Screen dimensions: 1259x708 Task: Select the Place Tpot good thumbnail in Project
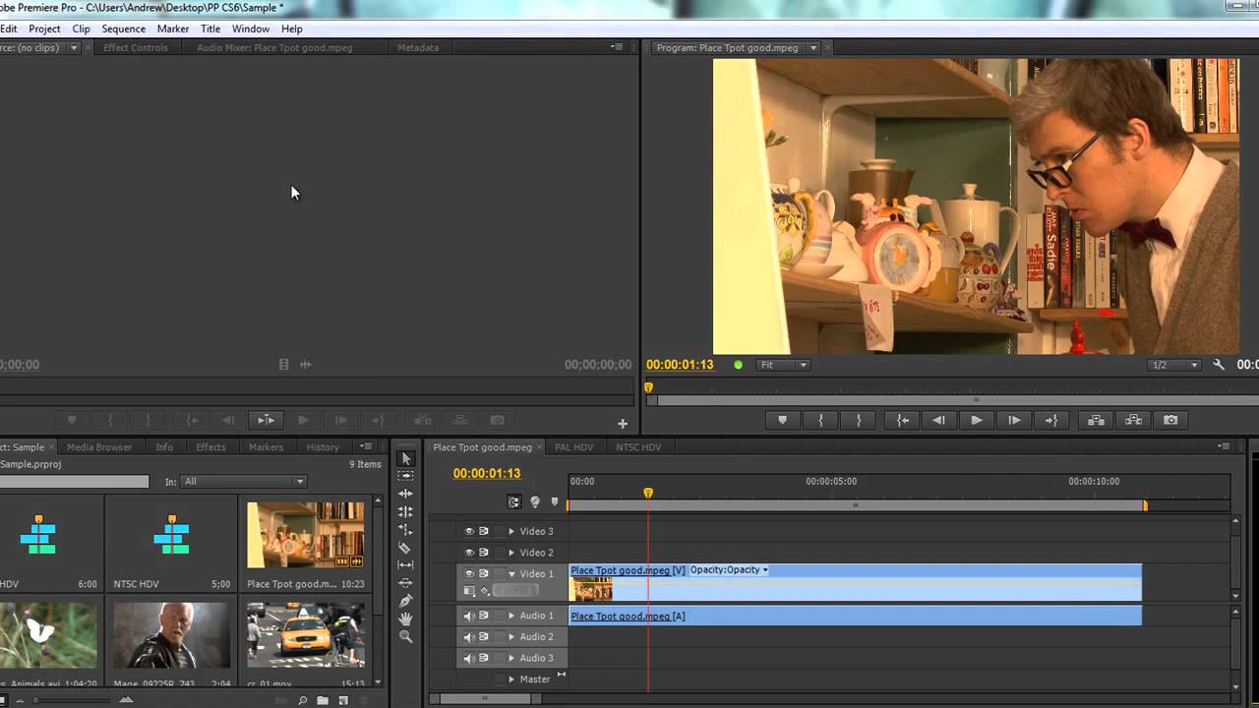(x=306, y=535)
